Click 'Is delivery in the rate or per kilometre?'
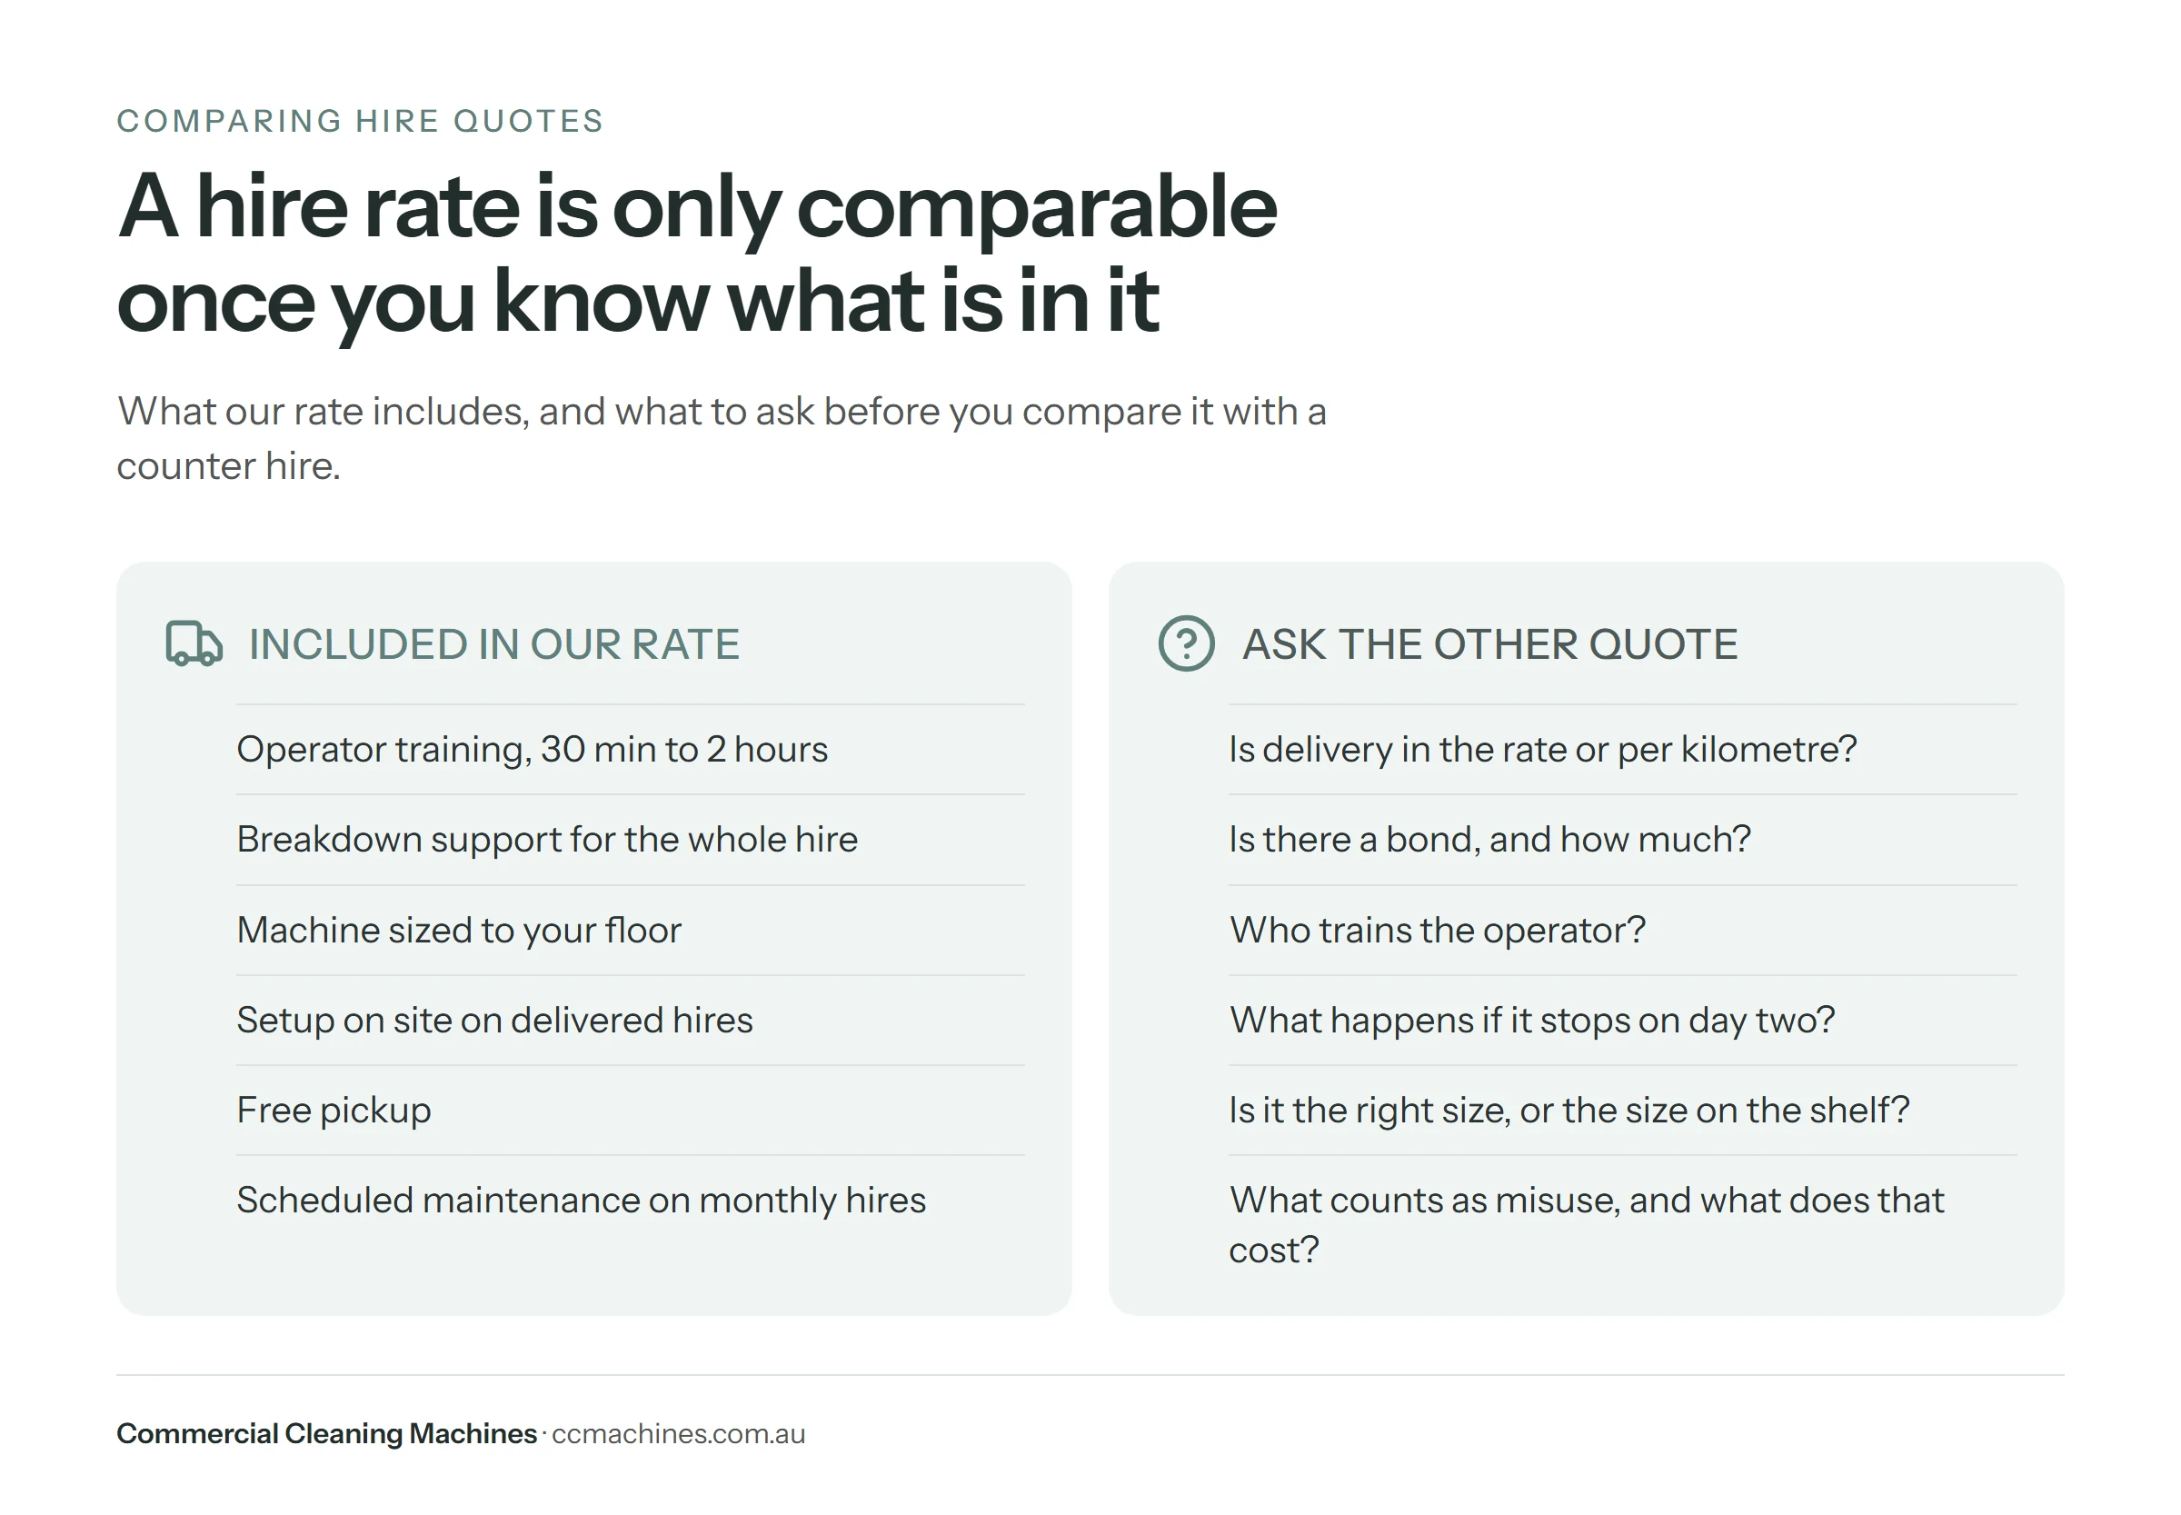 coord(1542,750)
